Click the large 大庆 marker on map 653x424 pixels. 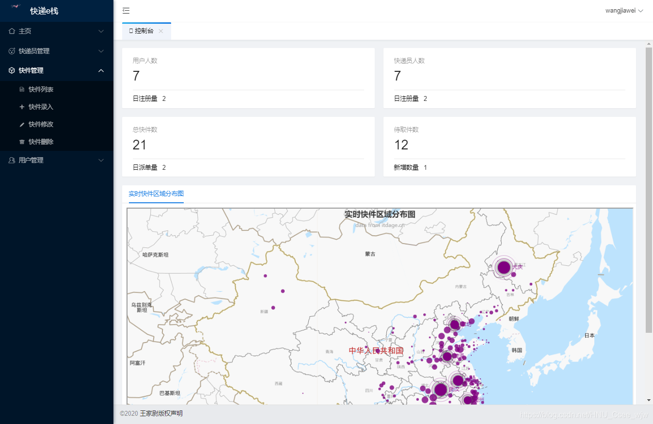click(x=504, y=267)
